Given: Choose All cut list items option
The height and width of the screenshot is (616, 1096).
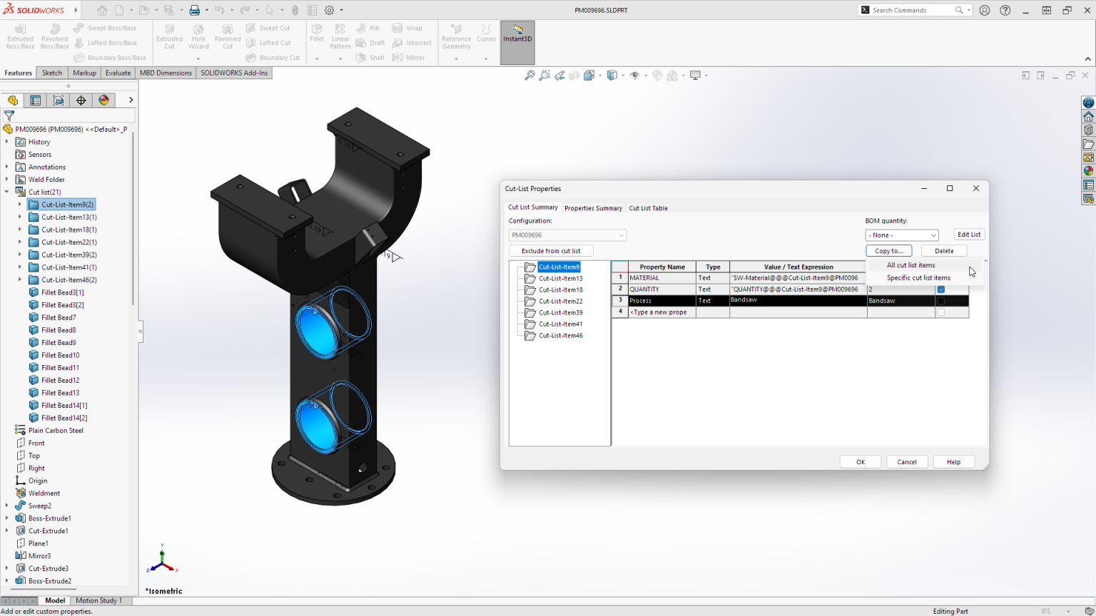Looking at the screenshot, I should coord(911,265).
